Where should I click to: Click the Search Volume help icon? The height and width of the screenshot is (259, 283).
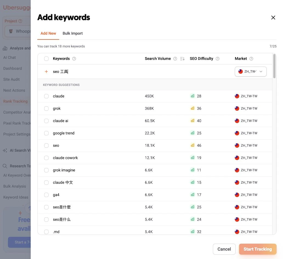[x=175, y=59]
